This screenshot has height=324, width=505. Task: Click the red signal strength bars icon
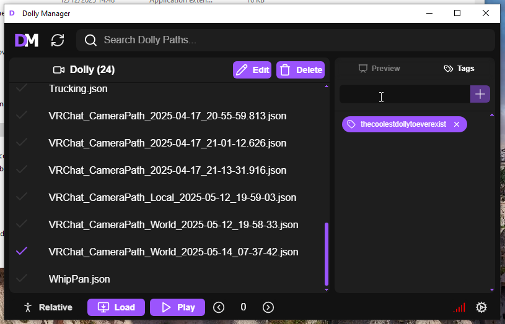[x=459, y=307]
